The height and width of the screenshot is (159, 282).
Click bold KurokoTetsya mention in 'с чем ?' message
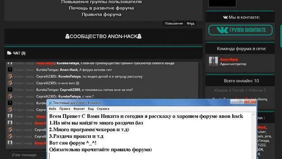click(70, 96)
